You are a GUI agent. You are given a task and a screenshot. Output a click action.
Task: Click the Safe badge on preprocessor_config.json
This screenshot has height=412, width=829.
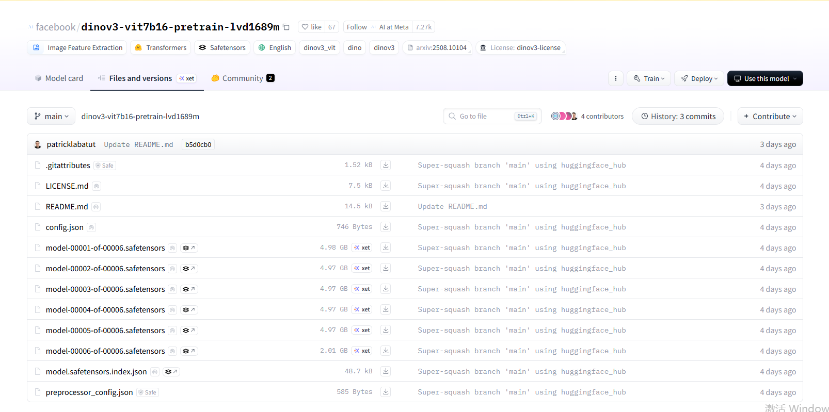(148, 392)
